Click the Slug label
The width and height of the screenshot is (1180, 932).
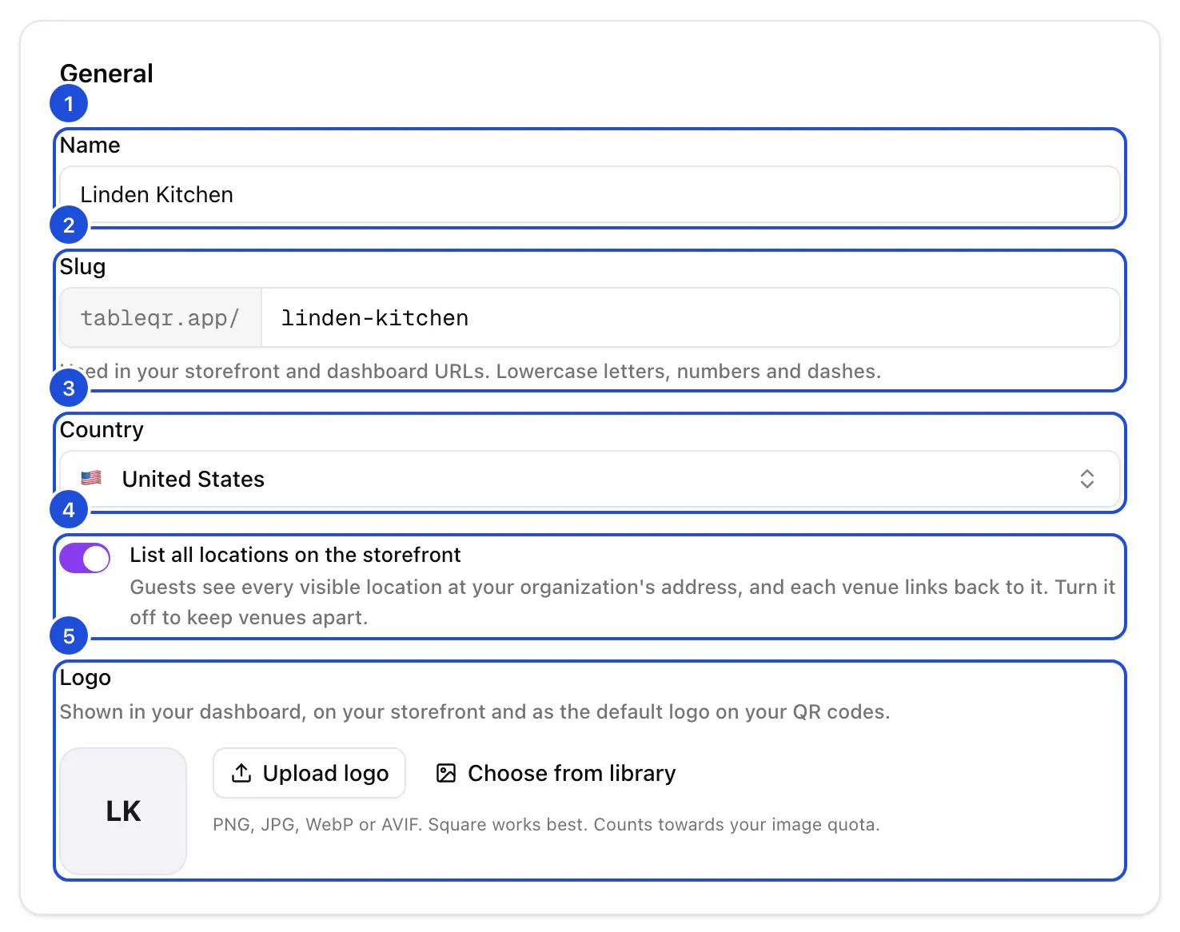pyautogui.click(x=82, y=267)
